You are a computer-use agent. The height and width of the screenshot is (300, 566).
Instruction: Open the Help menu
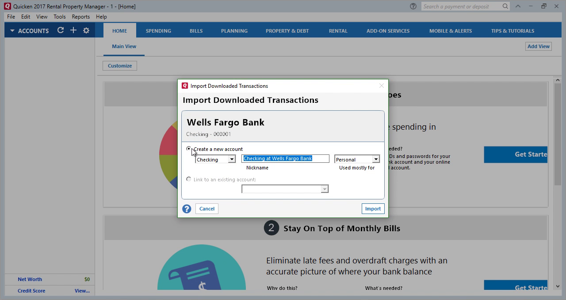(101, 16)
